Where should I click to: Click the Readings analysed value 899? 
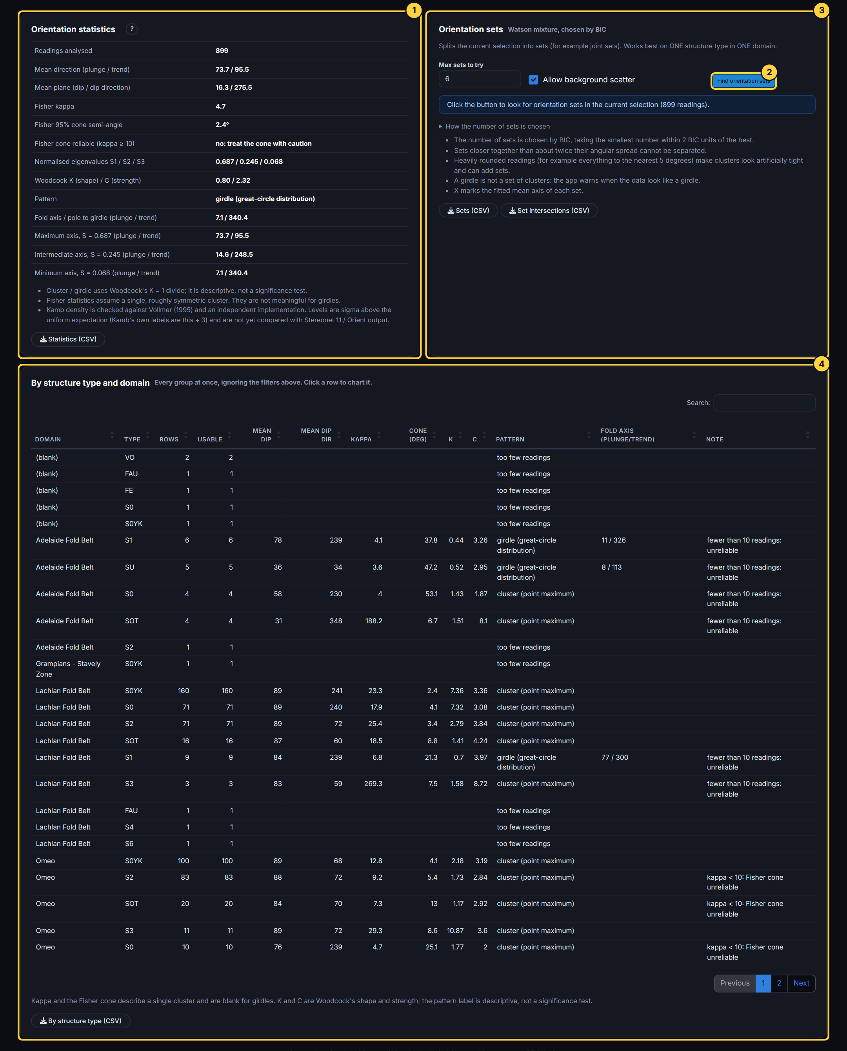pyautogui.click(x=222, y=50)
